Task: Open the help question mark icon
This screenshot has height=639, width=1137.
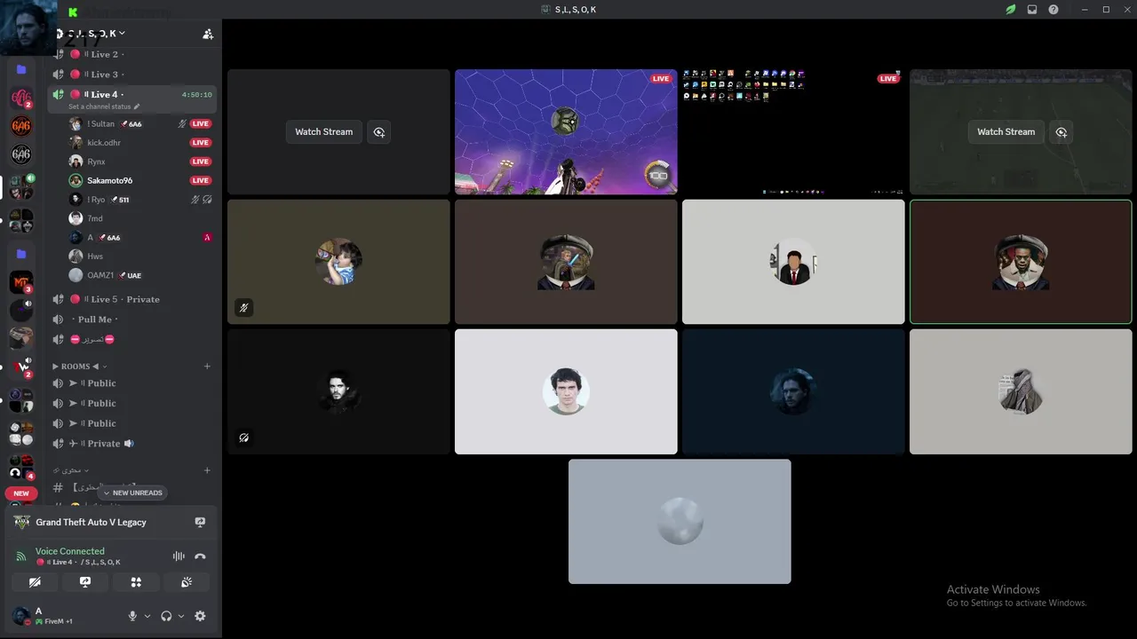Action: click(x=1054, y=10)
